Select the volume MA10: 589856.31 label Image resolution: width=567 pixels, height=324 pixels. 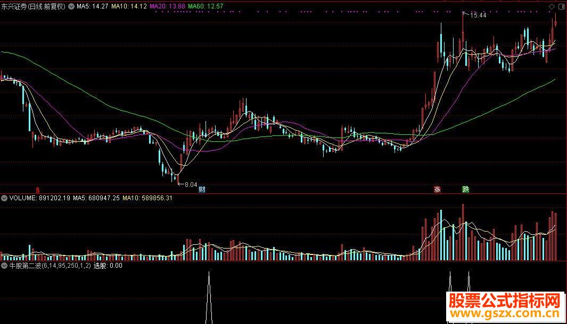tap(147, 198)
